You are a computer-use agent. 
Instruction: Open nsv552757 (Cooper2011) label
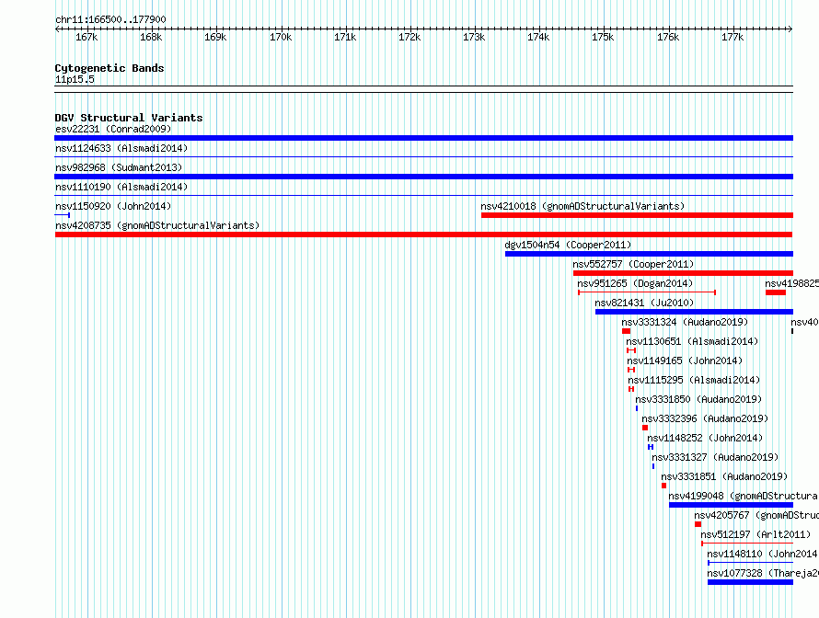click(633, 264)
